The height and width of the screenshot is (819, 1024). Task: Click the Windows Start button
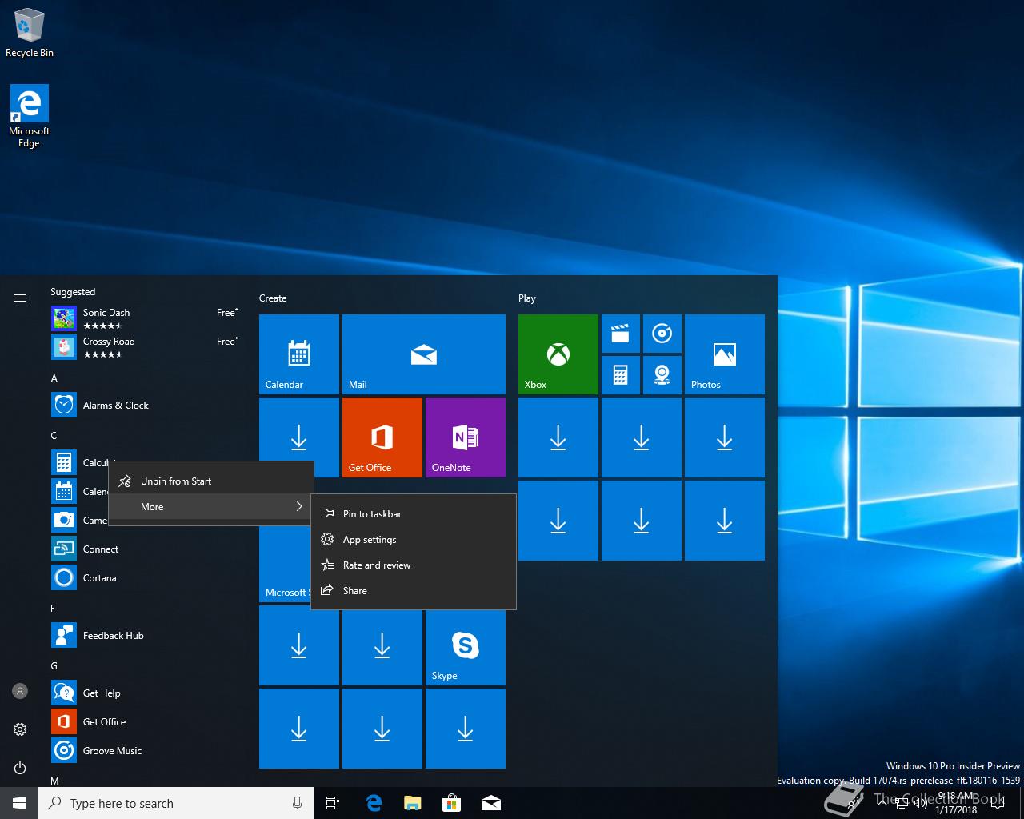pyautogui.click(x=19, y=803)
